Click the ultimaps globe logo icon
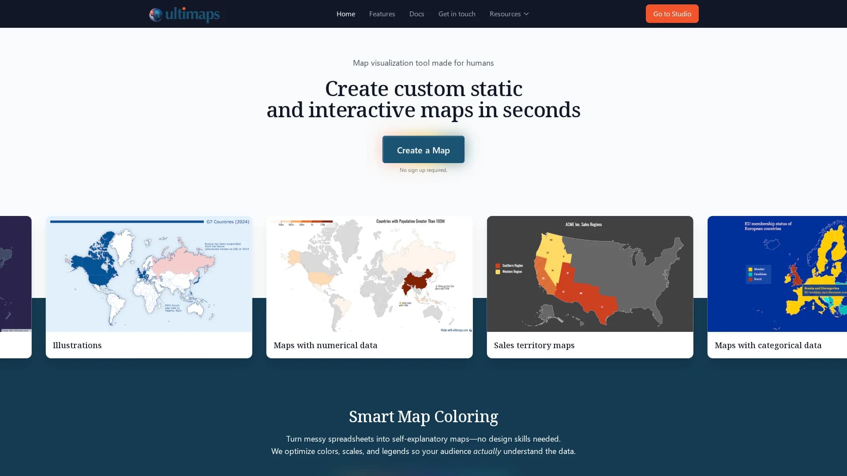 [156, 15]
